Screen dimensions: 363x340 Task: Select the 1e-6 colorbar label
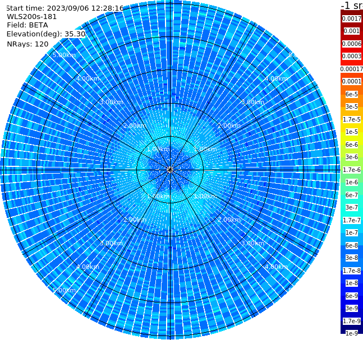[352, 183]
